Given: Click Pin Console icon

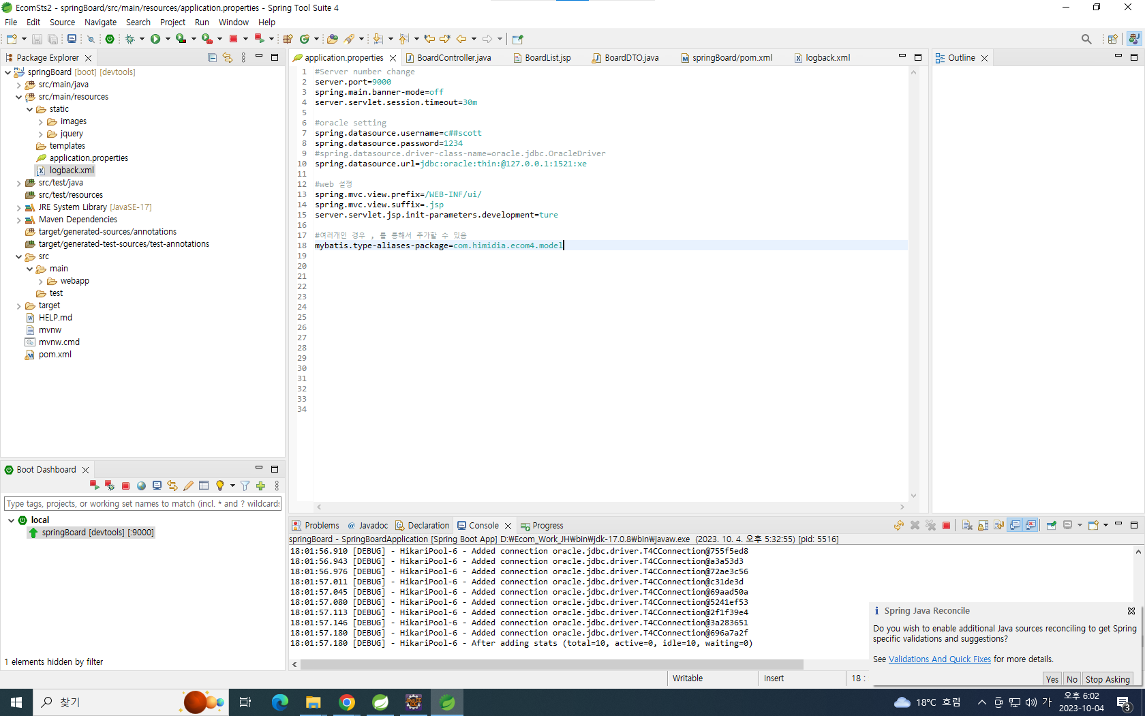Looking at the screenshot, I should (1051, 525).
